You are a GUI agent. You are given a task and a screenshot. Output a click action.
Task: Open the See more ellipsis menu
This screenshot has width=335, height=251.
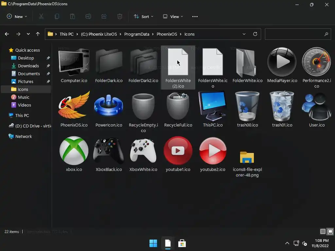click(x=195, y=16)
